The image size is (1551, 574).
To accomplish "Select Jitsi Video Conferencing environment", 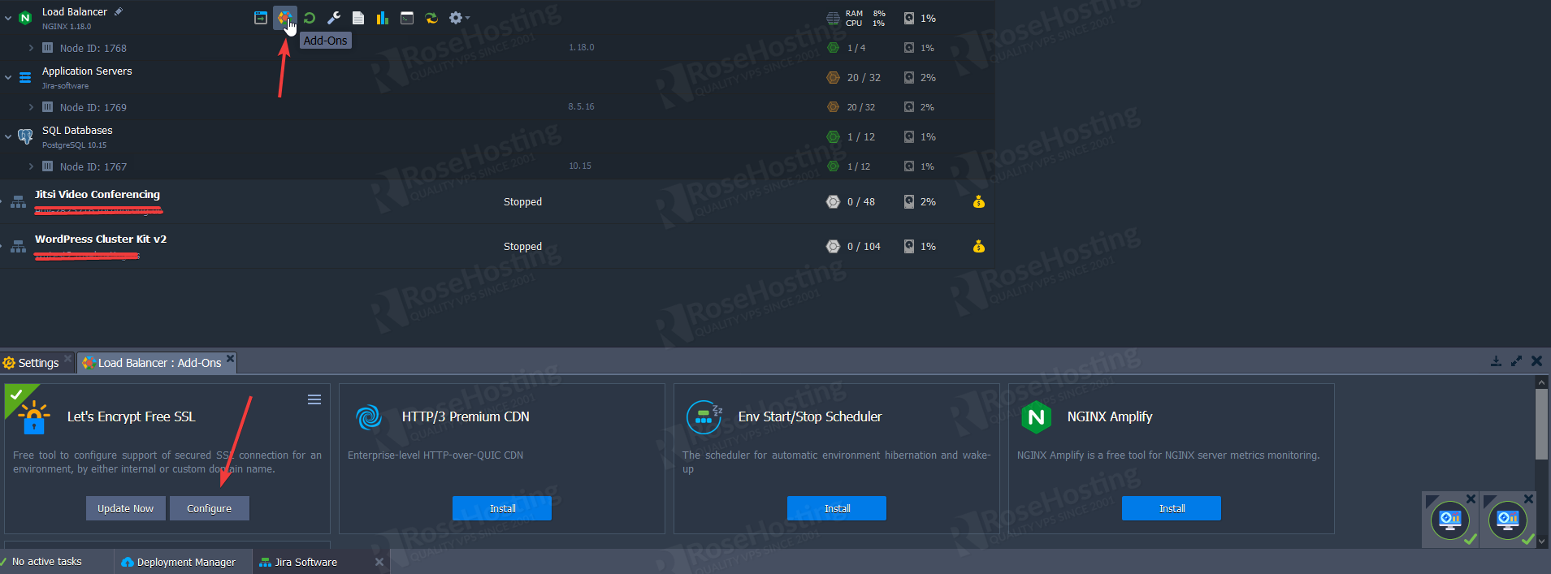I will click(x=97, y=195).
